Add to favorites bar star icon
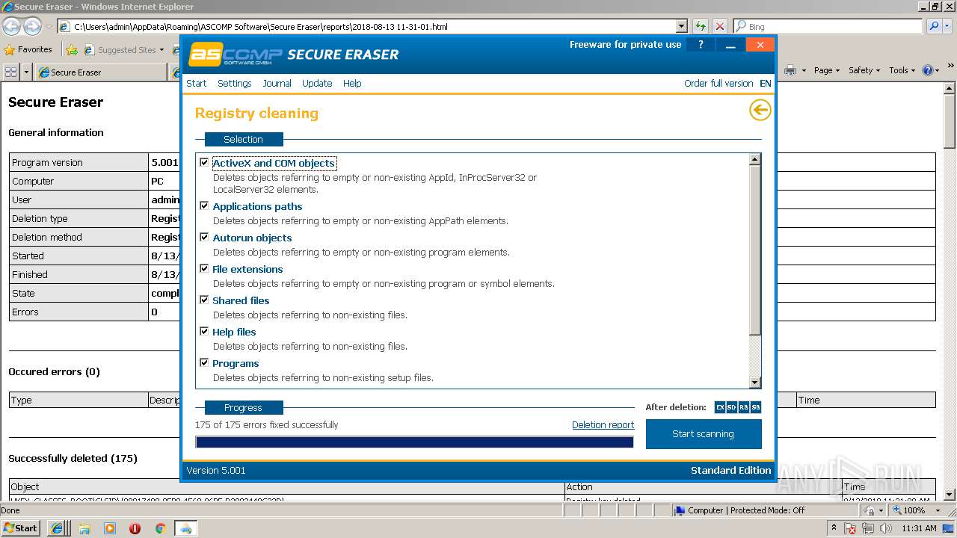This screenshot has width=957, height=538. [72, 50]
